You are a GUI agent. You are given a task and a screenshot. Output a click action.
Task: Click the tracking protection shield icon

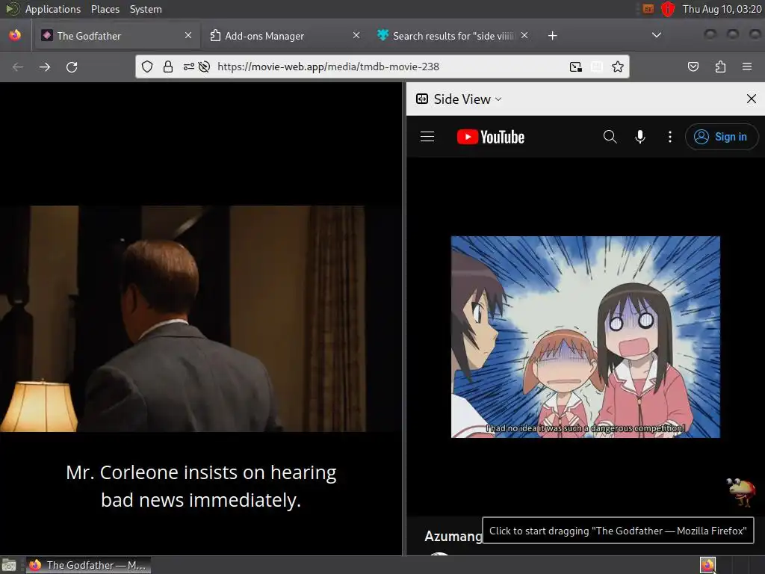point(147,67)
